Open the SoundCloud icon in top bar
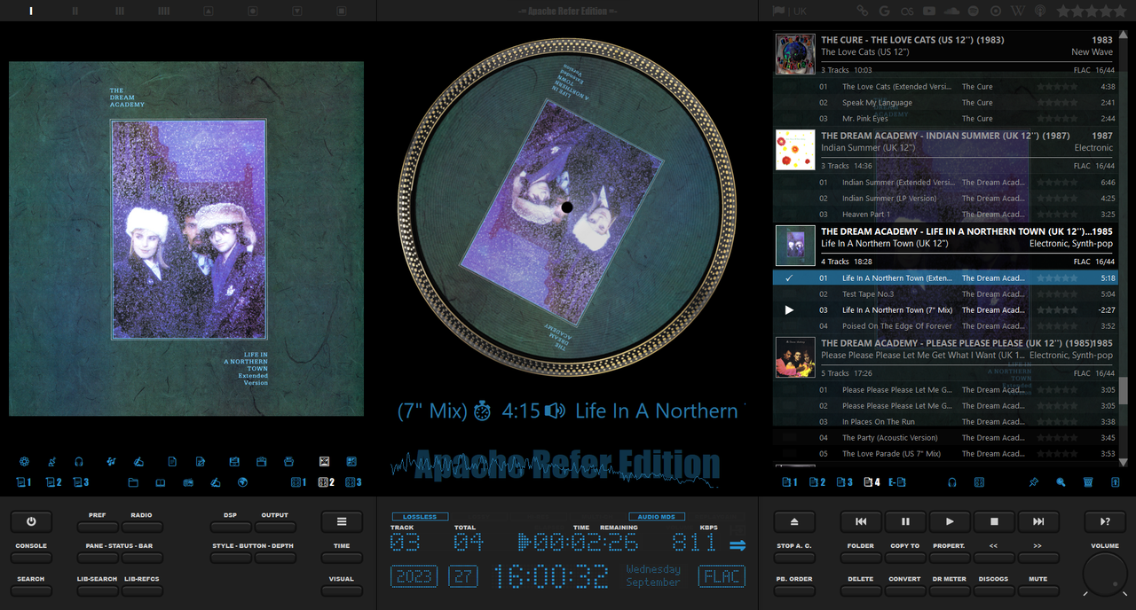Screen dimensions: 1136x610 point(952,11)
